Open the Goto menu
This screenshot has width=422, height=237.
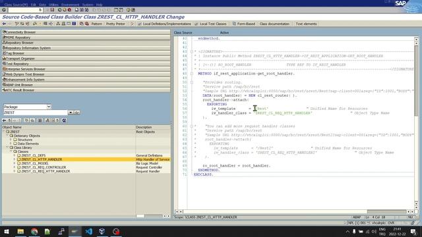pos(42,5)
